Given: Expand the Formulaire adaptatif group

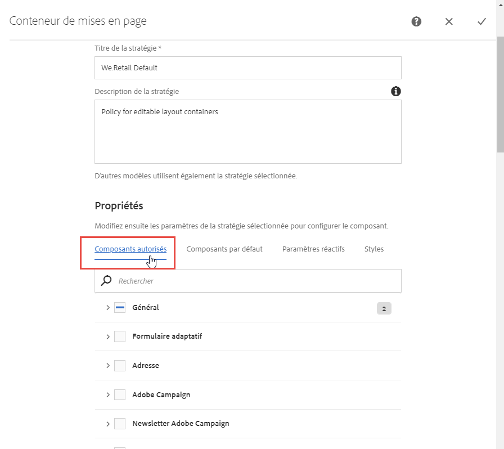Looking at the screenshot, I should pos(107,336).
